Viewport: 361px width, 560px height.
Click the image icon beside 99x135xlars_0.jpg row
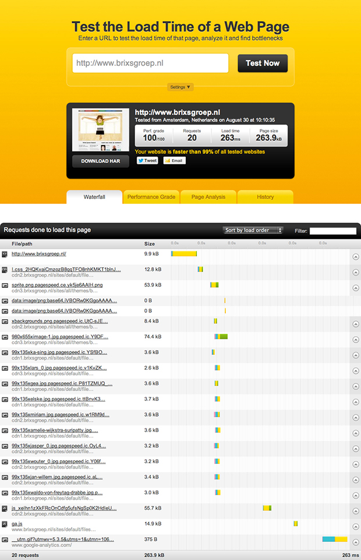click(5, 368)
